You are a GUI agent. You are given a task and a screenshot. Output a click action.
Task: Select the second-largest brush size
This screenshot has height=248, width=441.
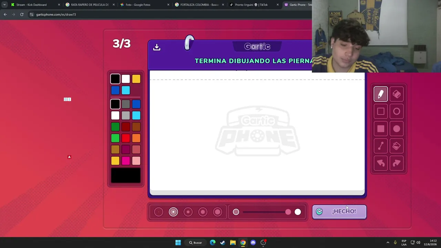click(203, 212)
